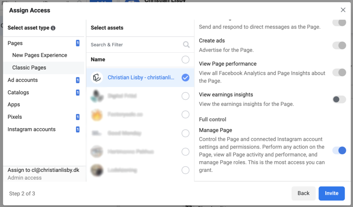Click the Manage Page permission title

(215, 130)
